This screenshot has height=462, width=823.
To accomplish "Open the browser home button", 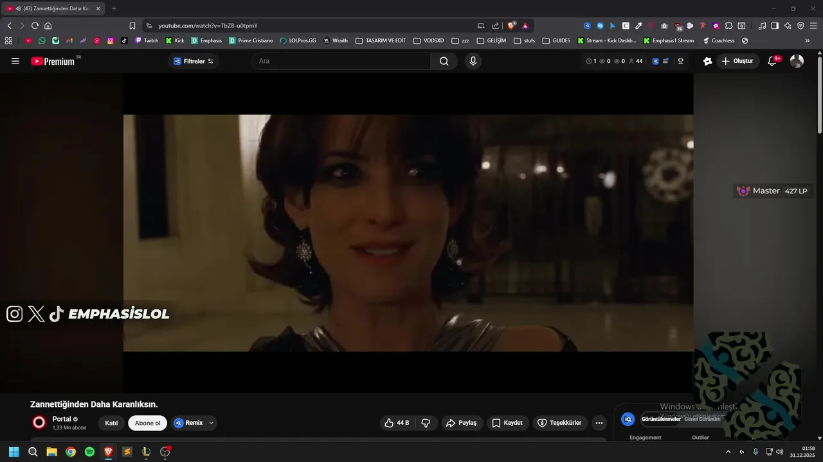I will [48, 26].
